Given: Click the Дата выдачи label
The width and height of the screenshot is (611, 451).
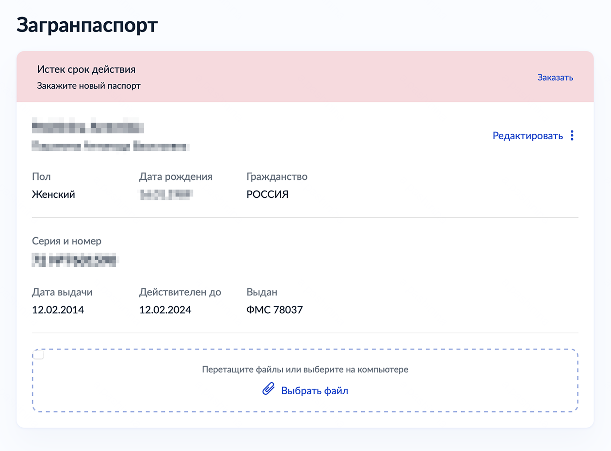Looking at the screenshot, I should click(x=62, y=292).
